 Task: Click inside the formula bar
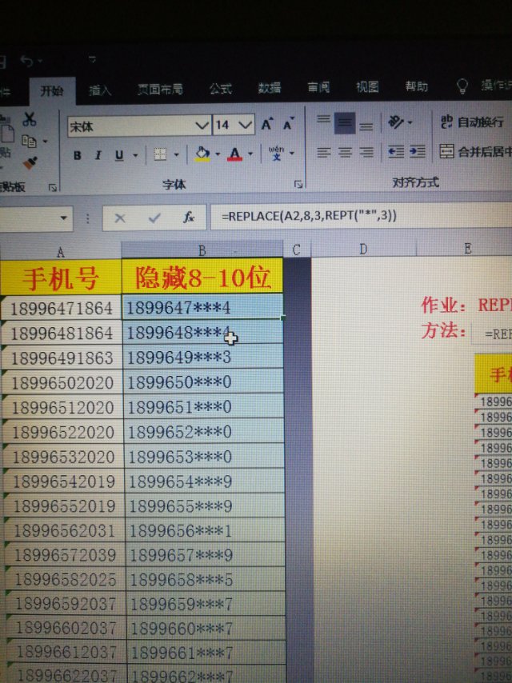click(362, 216)
